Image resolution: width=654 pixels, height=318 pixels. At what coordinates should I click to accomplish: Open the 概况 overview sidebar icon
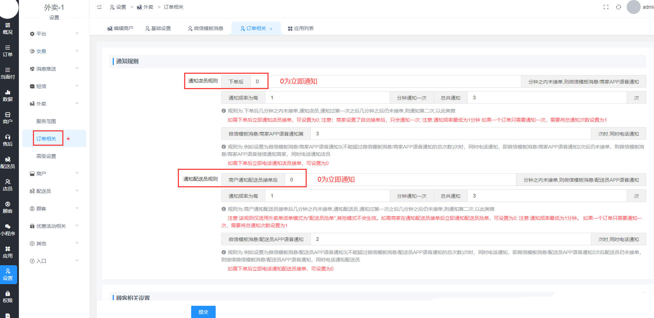pyautogui.click(x=8, y=29)
